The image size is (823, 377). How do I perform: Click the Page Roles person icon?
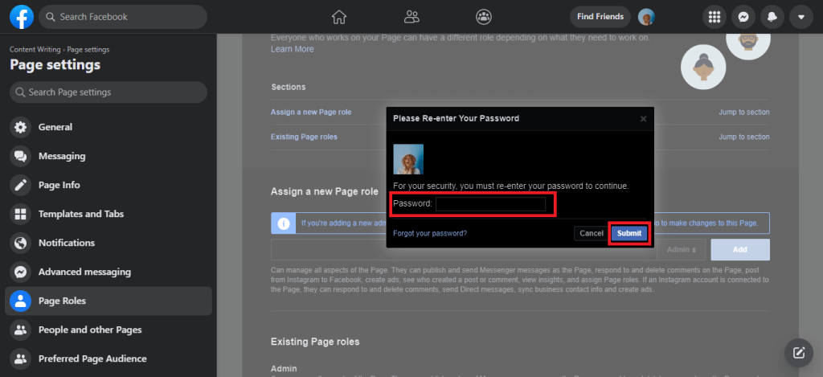20,301
